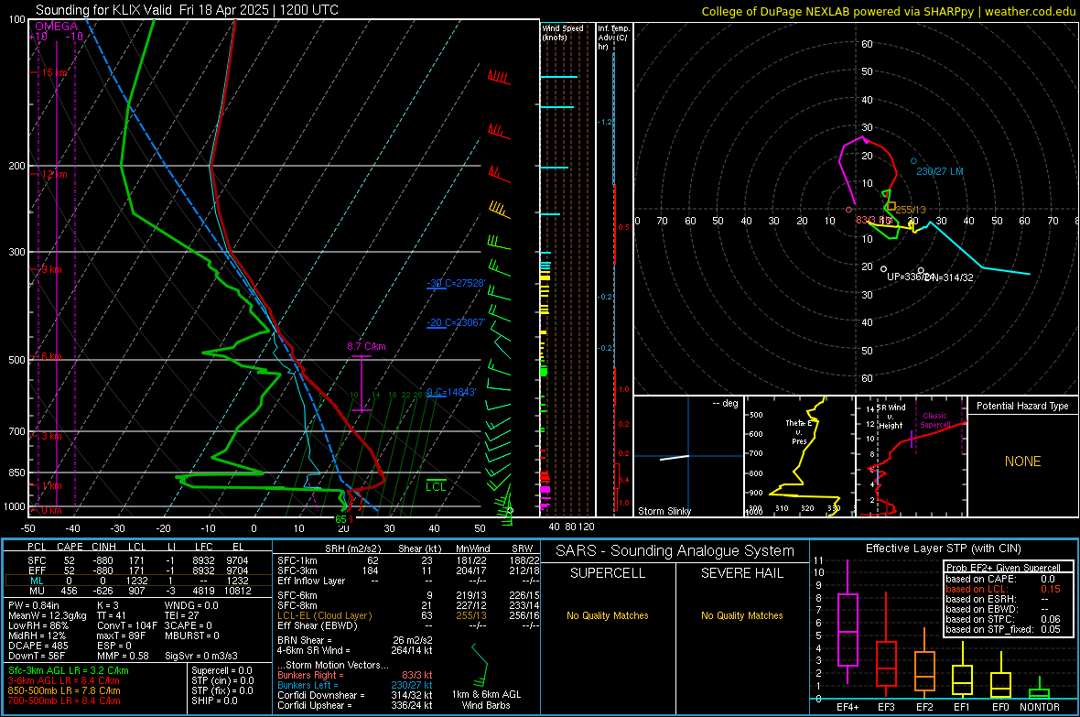Image resolution: width=1080 pixels, height=717 pixels.
Task: Select the OMEGA label on the skew-T
Action: (x=57, y=27)
